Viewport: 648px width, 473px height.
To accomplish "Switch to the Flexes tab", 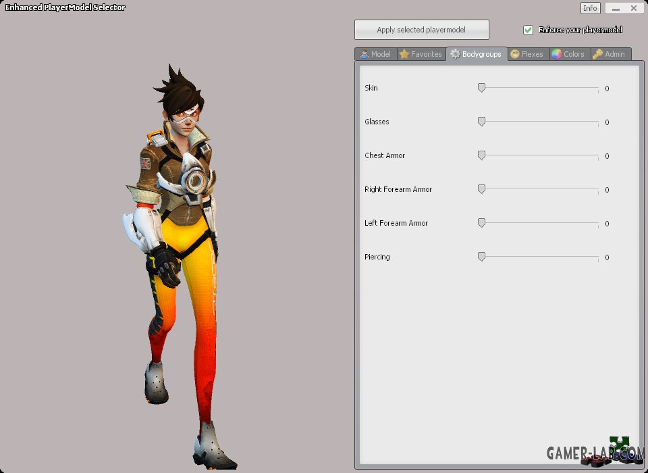I will point(528,54).
